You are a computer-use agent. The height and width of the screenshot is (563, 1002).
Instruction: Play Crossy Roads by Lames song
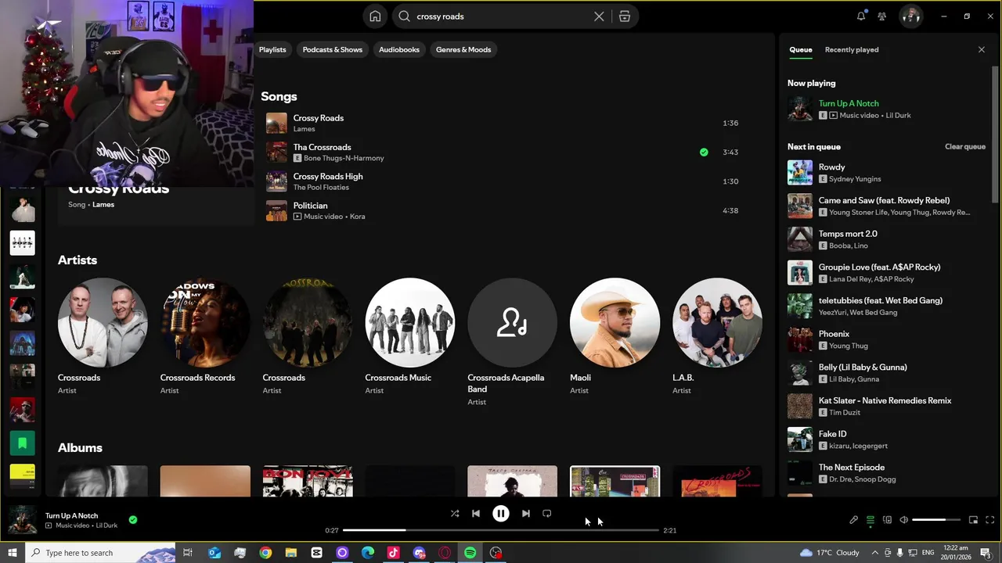click(x=503, y=123)
